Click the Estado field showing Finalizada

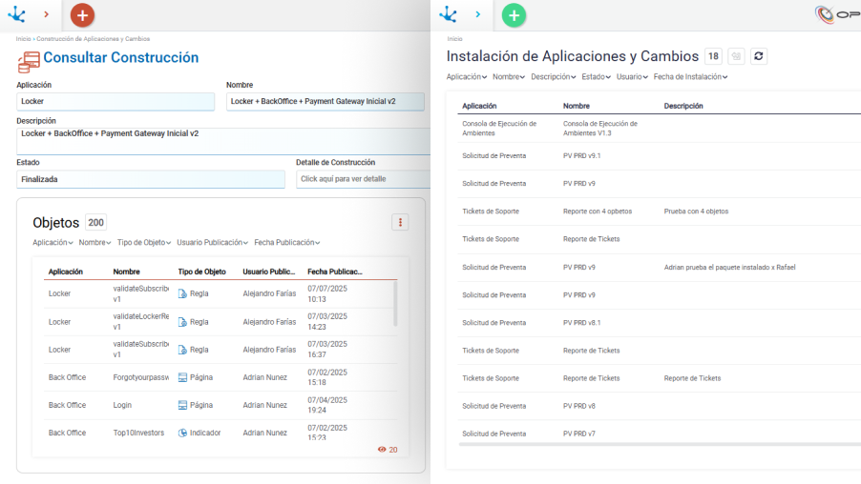pos(151,179)
